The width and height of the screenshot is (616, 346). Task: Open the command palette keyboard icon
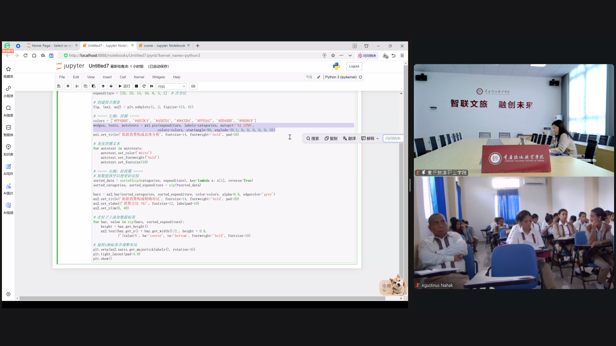pos(193,86)
